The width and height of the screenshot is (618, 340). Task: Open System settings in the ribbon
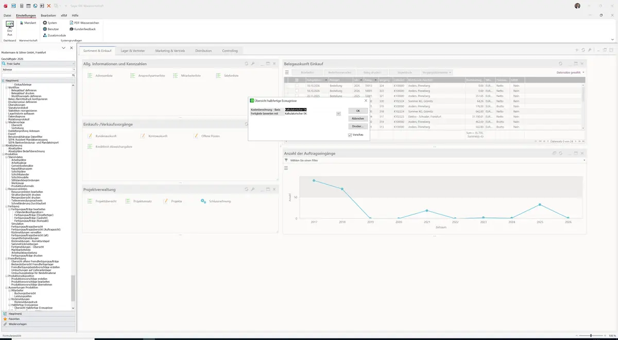[x=50, y=23]
